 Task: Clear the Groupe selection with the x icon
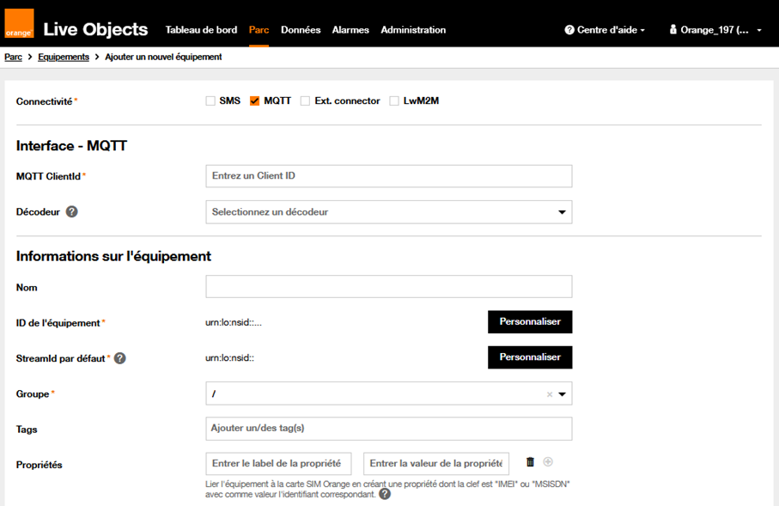coord(550,394)
